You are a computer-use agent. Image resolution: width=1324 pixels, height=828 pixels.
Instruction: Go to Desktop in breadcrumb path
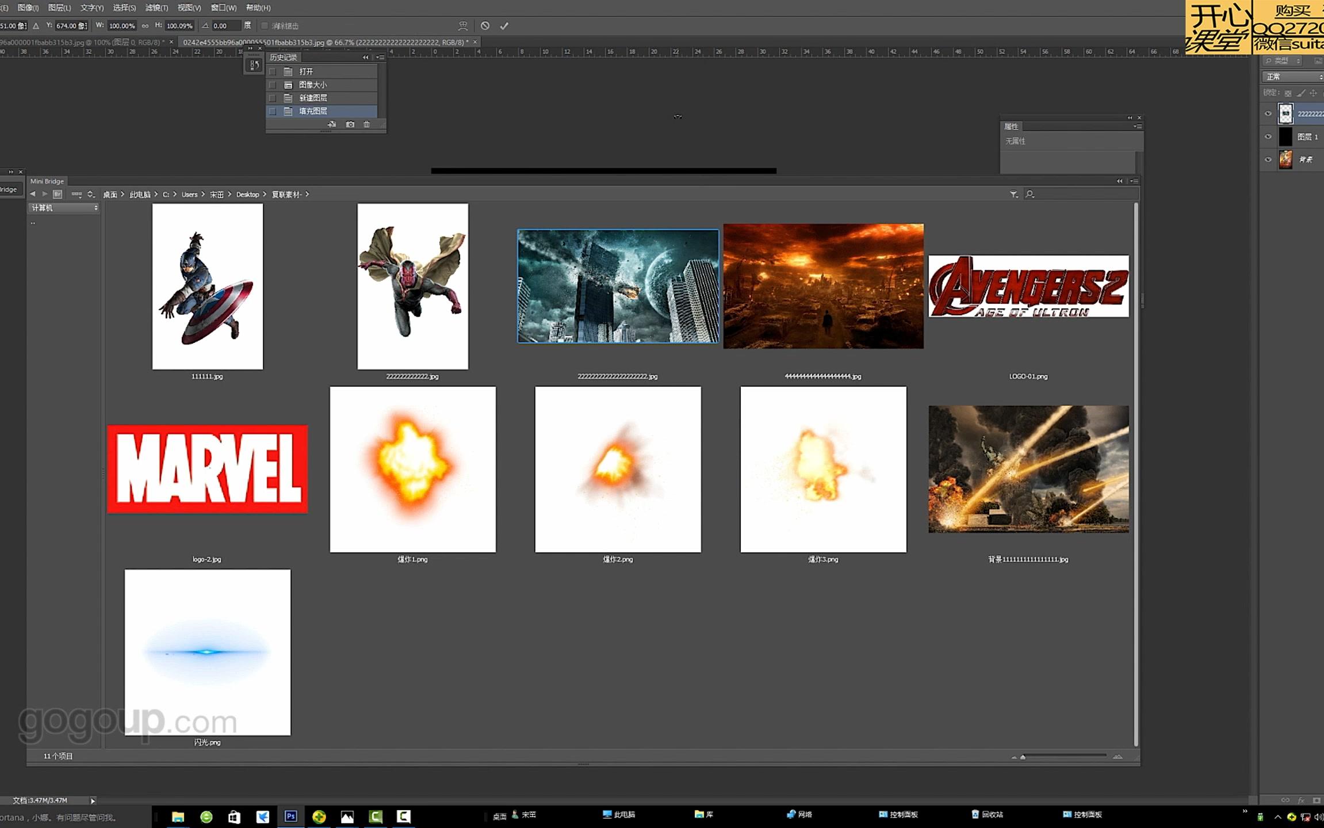coord(247,194)
